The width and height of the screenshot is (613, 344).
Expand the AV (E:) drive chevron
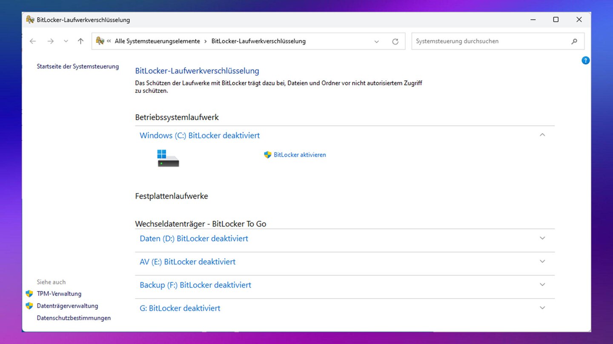(x=542, y=262)
